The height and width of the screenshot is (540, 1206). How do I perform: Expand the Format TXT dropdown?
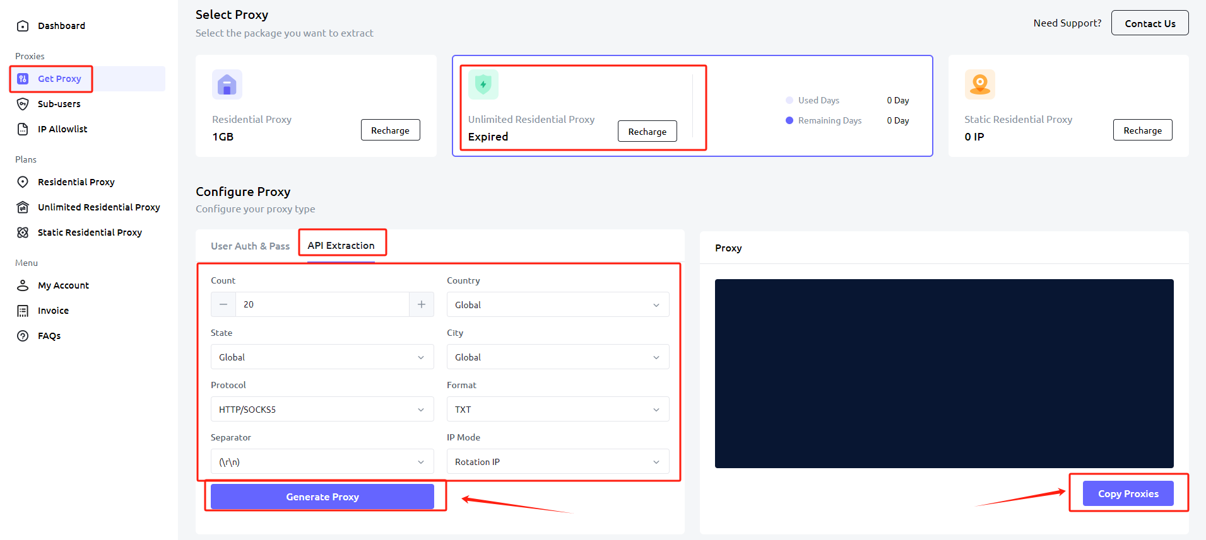(x=557, y=410)
